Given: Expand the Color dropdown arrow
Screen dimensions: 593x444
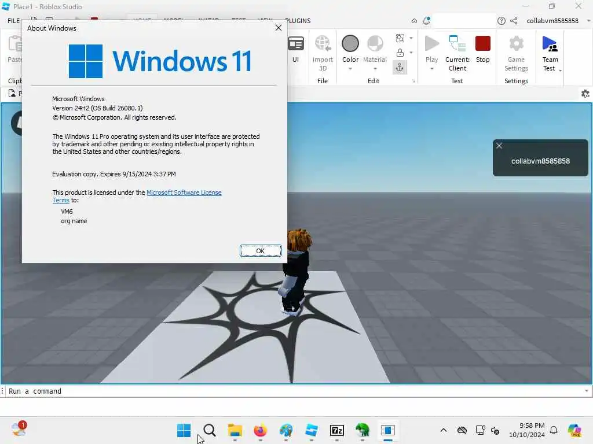Looking at the screenshot, I should (350, 69).
